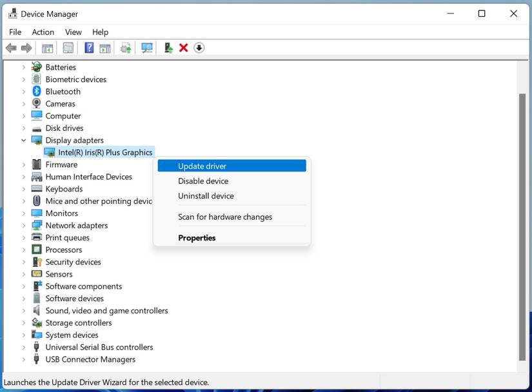Screen dimensions: 532x392
Task: Open the Action menu
Action: coord(43,32)
